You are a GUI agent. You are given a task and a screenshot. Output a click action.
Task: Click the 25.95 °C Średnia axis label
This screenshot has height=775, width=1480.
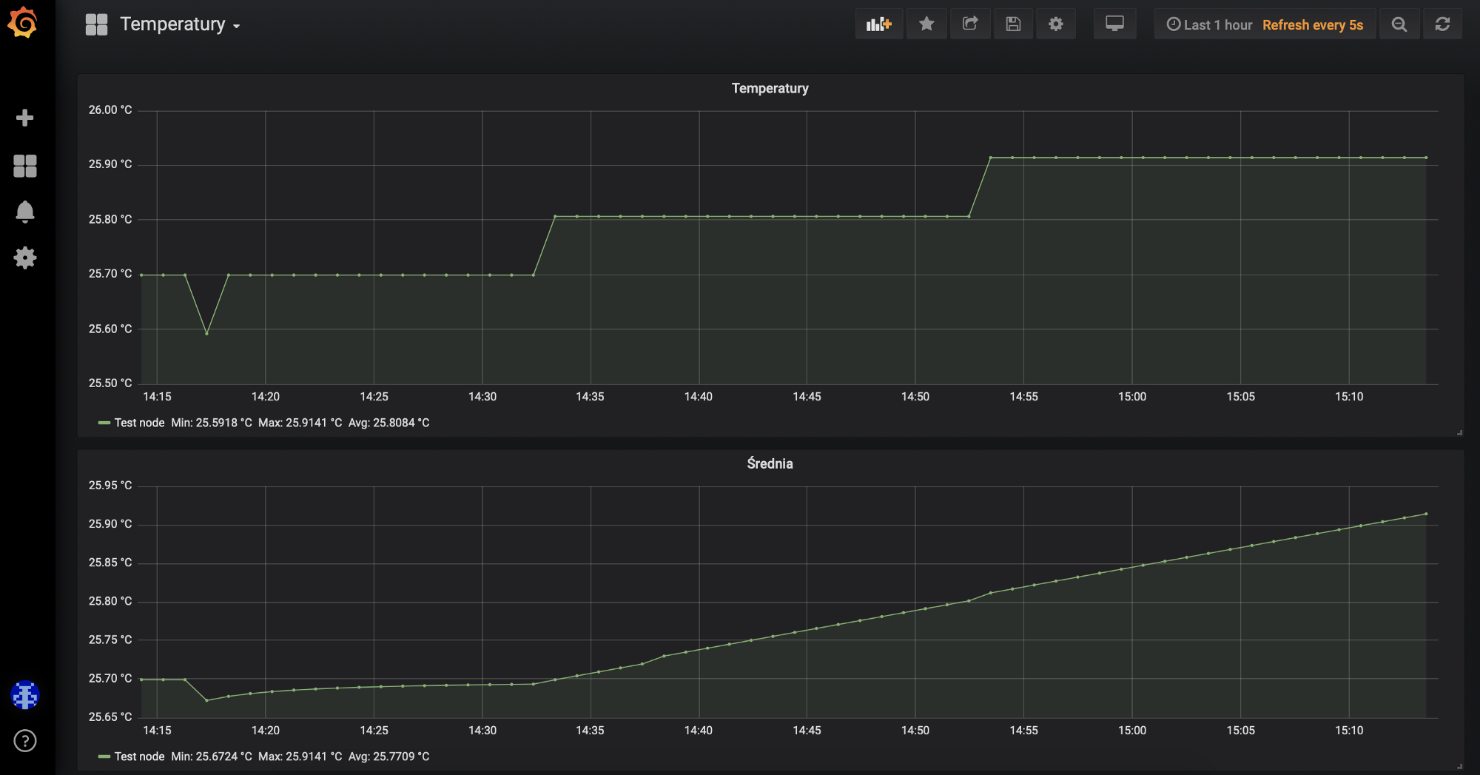click(x=110, y=485)
